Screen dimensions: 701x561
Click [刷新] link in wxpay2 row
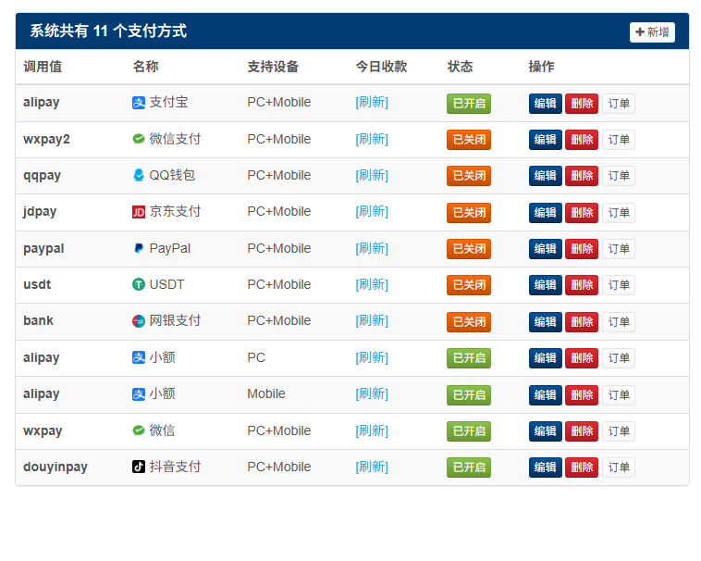point(372,139)
